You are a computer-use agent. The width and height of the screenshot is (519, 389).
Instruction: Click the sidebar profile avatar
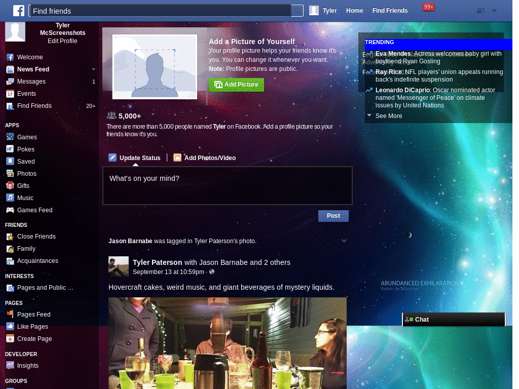click(x=15, y=32)
